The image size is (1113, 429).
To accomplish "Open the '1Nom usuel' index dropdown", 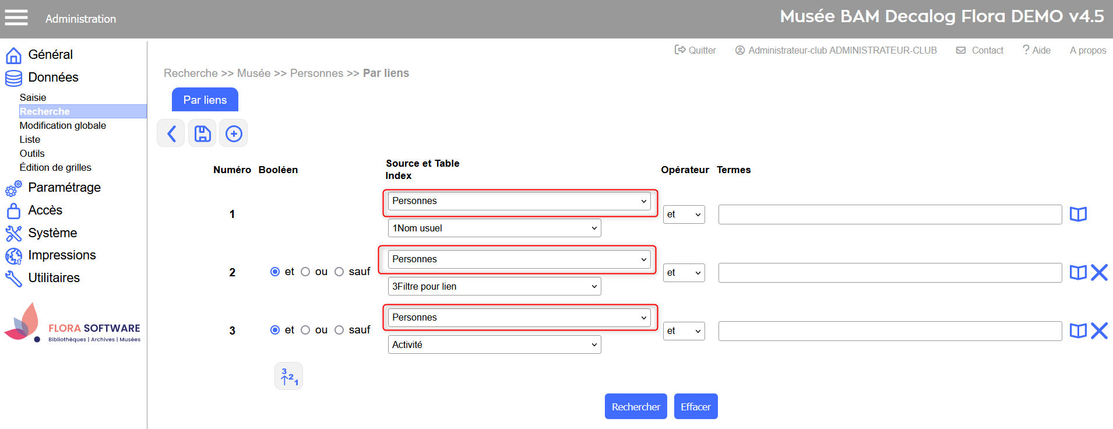I will (494, 228).
